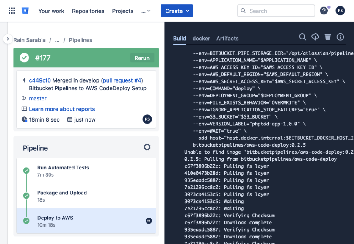Open the app switcher grid icon
The image size is (354, 244).
click(12, 11)
